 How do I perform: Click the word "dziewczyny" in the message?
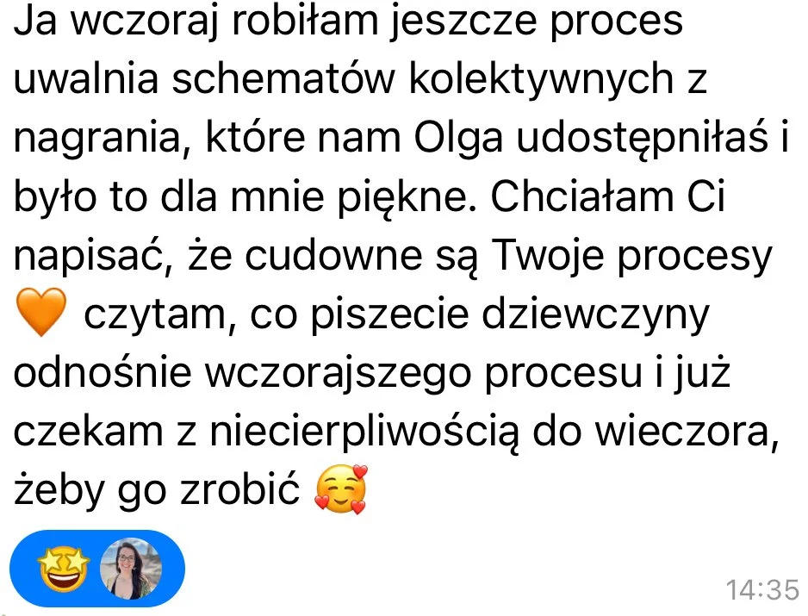coord(596,316)
